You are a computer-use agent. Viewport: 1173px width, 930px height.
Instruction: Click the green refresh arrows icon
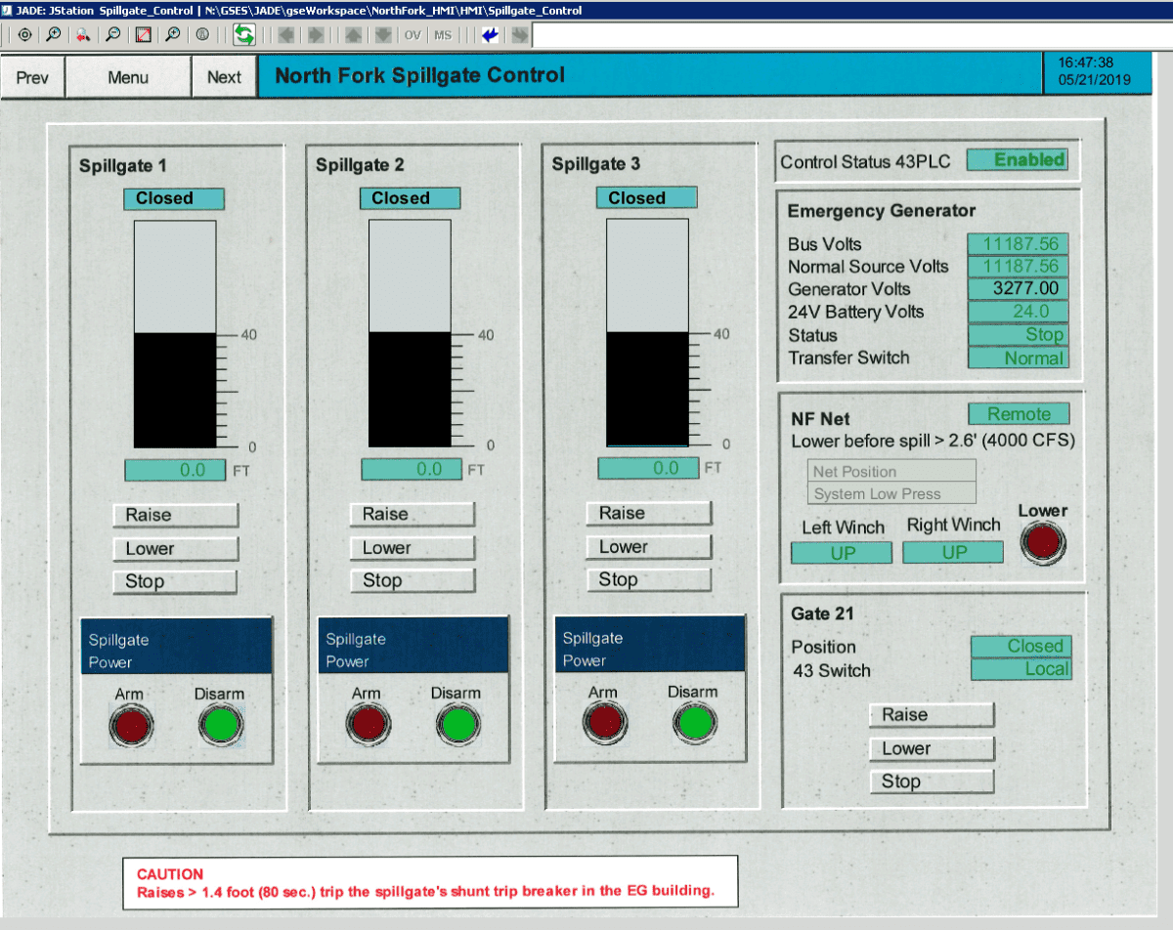click(243, 34)
